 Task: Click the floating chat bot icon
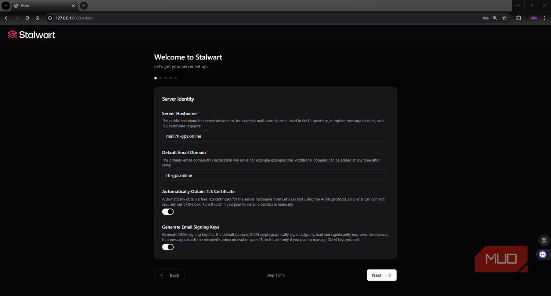pos(543,254)
